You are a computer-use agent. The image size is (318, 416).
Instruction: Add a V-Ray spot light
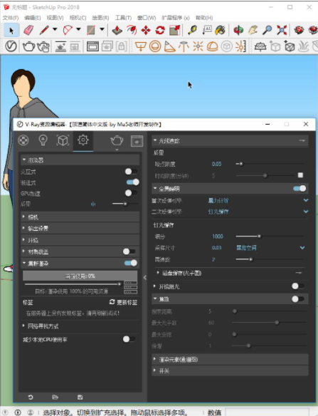169,46
